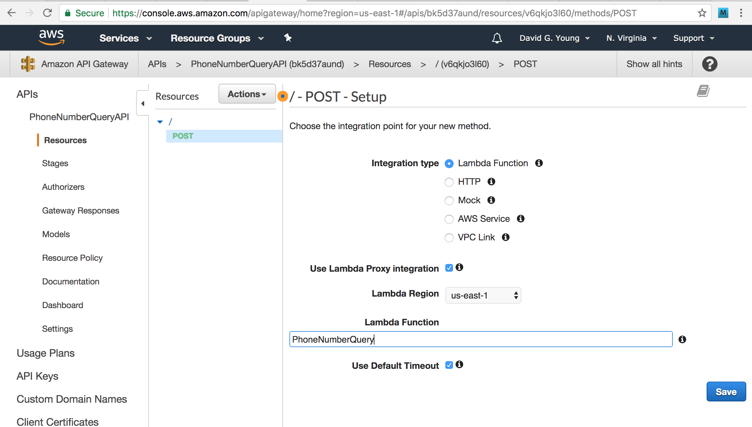Screen dimensions: 752x427
Task: Reload the page
Action: coord(47,13)
